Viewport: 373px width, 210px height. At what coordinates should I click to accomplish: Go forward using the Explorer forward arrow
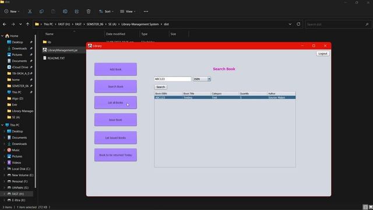[13, 24]
